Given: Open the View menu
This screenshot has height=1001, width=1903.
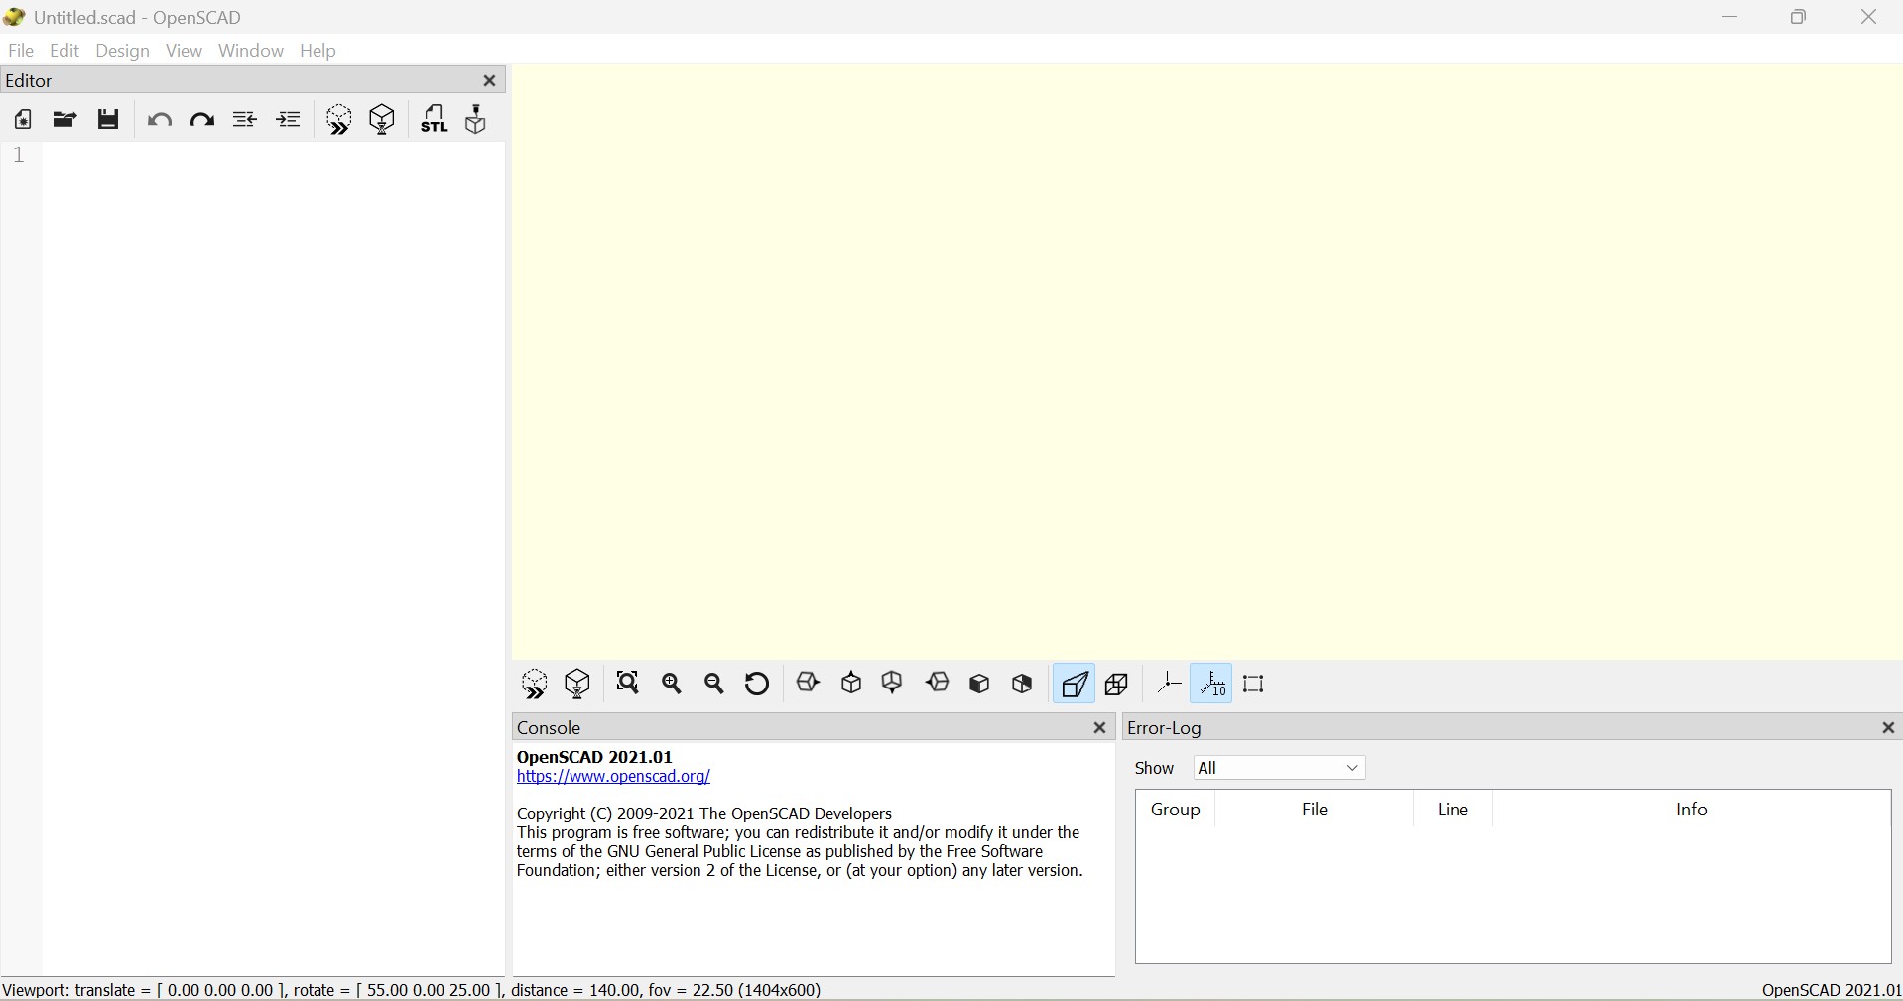Looking at the screenshot, I should pyautogui.click(x=185, y=51).
